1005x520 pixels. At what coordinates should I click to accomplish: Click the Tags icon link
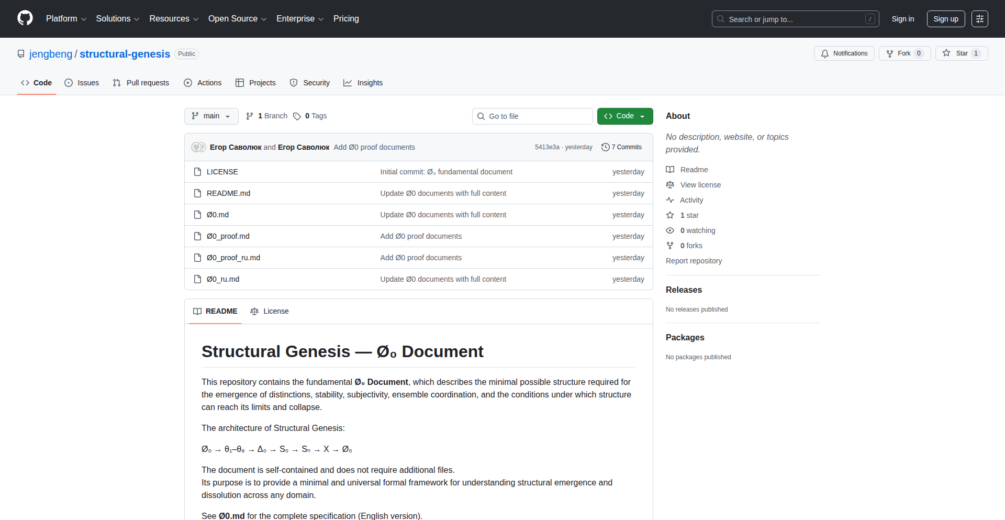click(x=297, y=116)
